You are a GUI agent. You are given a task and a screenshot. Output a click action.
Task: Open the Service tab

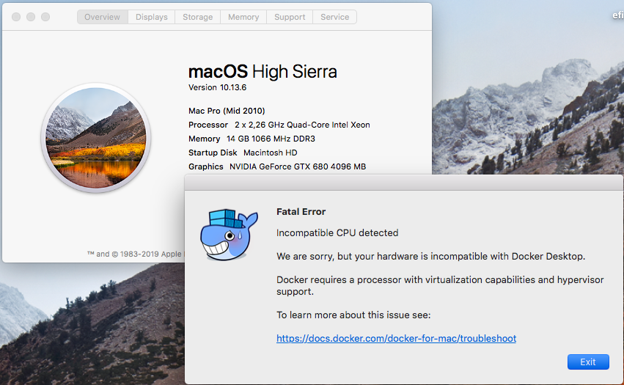point(334,17)
